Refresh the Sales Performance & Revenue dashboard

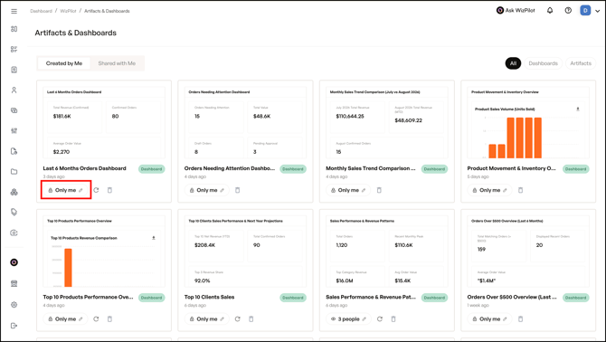coord(380,318)
